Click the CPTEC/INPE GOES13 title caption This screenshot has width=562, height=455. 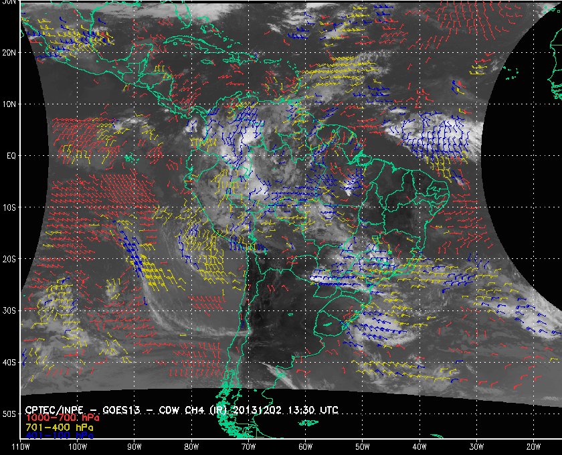click(x=182, y=410)
